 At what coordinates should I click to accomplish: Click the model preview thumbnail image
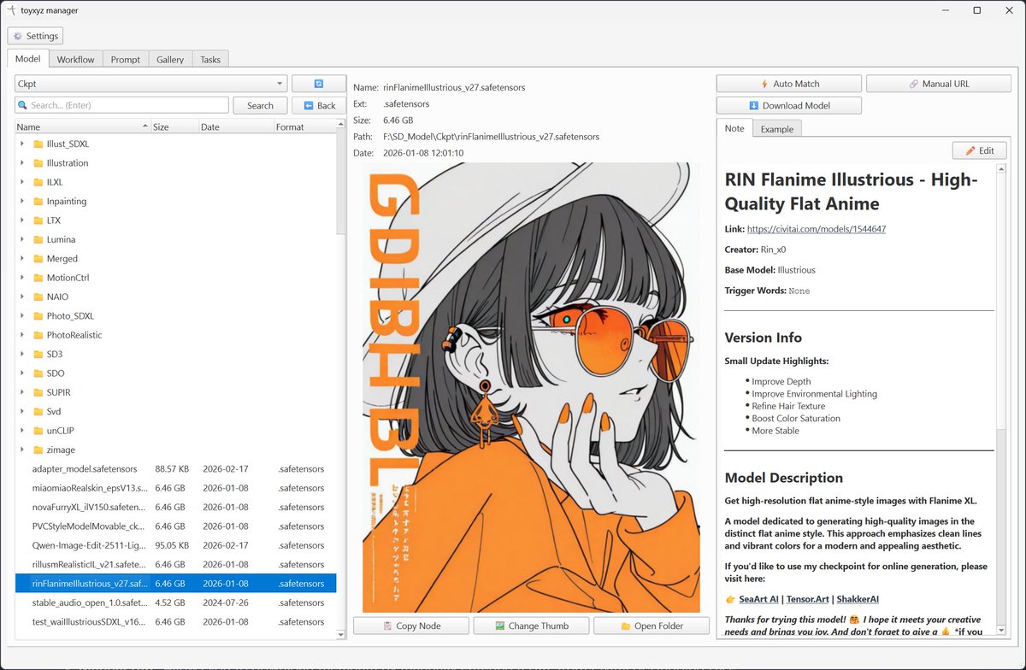coord(531,387)
